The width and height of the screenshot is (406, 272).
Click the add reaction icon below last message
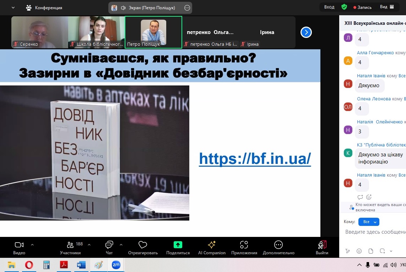pos(369,197)
